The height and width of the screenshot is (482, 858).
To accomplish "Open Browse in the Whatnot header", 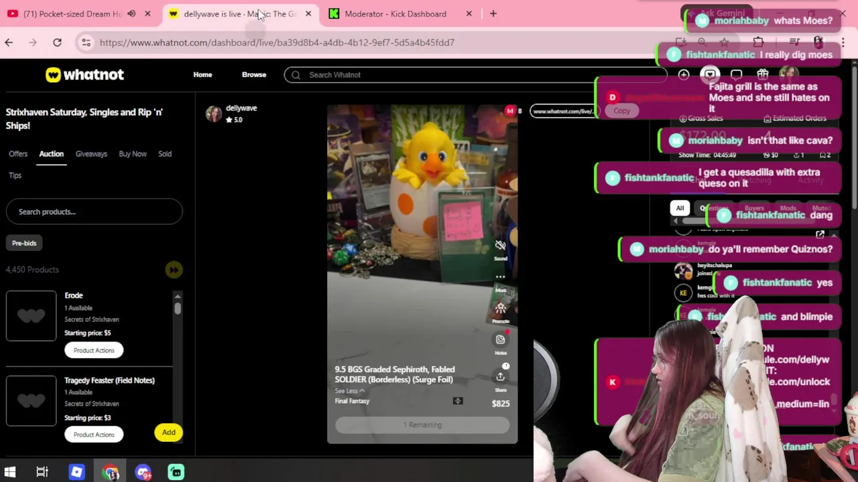I will [254, 75].
